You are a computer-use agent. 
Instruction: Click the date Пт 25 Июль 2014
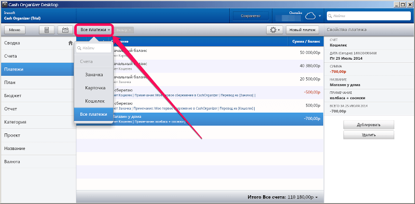point(346,59)
